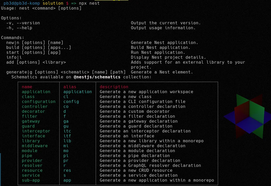Click the '-h, --help' option text
This screenshot has height=186, width=271.
click(19, 28)
